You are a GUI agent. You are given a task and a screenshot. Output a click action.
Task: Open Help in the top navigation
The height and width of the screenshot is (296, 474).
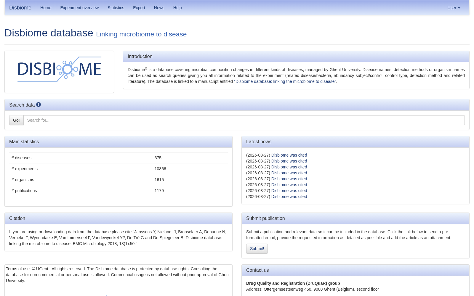point(177,8)
